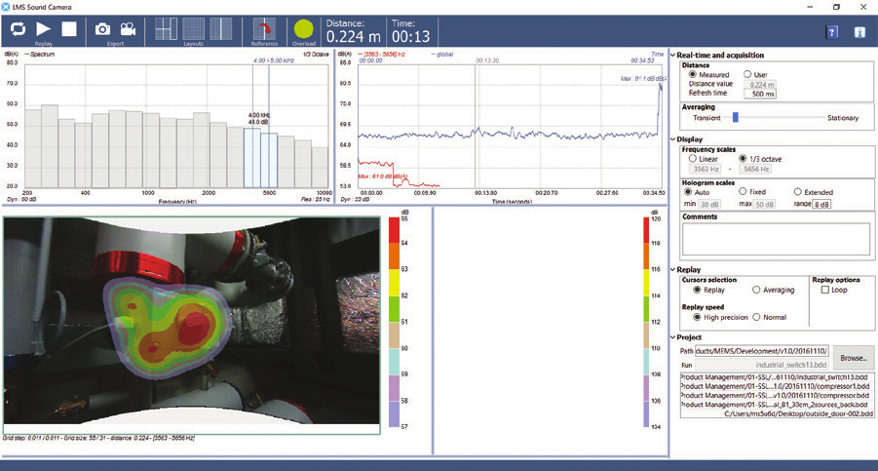Viewport: 878px width, 471px height.
Task: Export a snapshot with camera icon
Action: 102,29
